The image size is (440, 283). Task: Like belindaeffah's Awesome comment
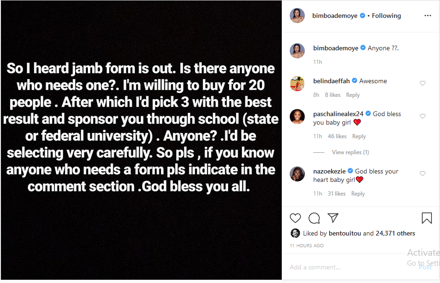(x=423, y=83)
